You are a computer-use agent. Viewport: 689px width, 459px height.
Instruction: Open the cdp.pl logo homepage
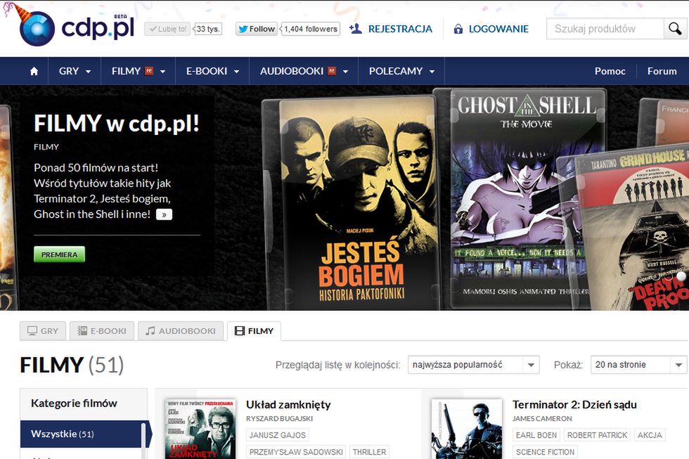(x=76, y=28)
